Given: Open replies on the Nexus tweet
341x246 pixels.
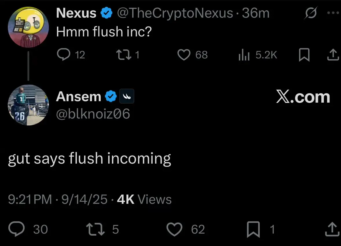Looking at the screenshot, I should [64, 54].
